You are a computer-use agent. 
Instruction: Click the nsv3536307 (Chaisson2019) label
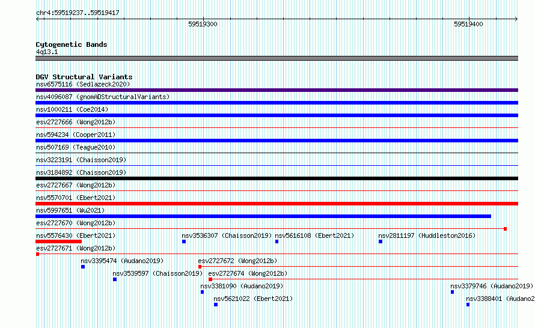[227, 235]
